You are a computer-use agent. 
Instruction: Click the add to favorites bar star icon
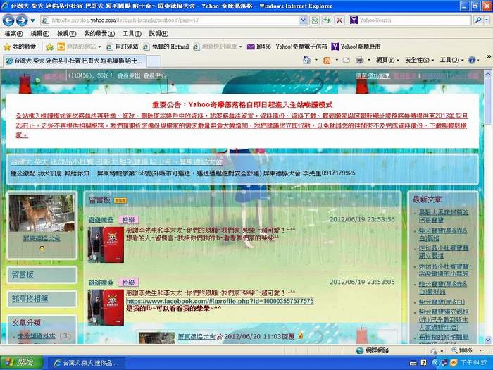(x=49, y=47)
